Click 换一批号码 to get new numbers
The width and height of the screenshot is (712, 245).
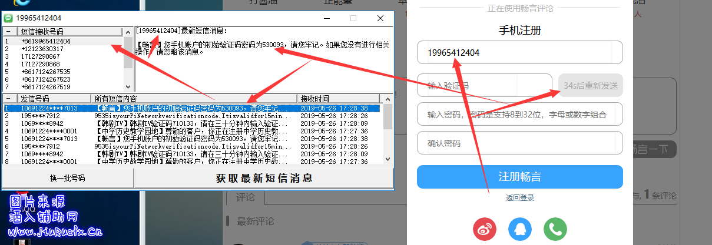pyautogui.click(x=67, y=178)
